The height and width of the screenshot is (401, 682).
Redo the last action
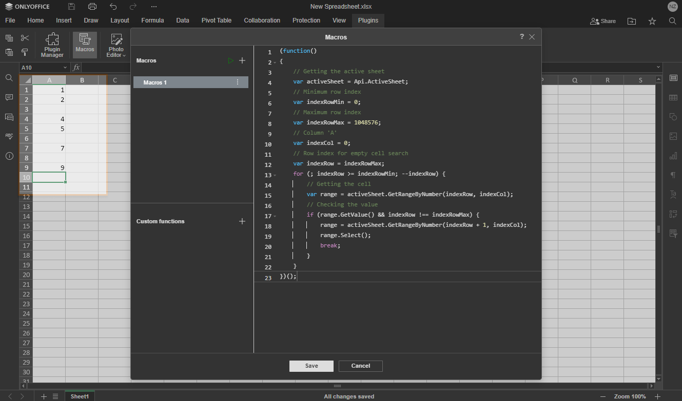133,7
